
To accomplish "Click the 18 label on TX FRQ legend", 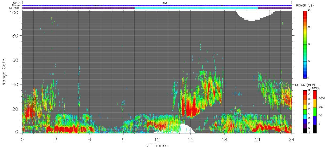I will coord(309,90).
